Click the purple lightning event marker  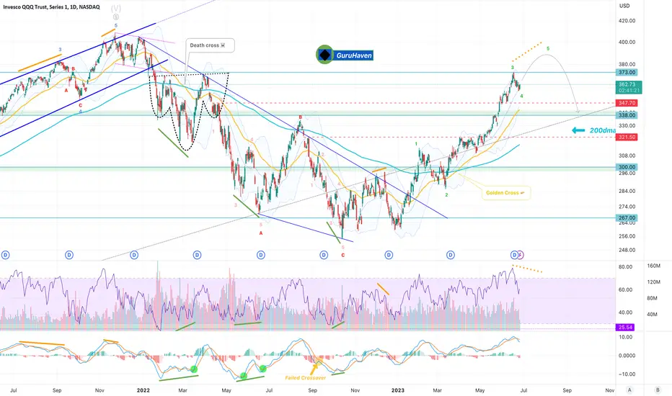point(521,255)
